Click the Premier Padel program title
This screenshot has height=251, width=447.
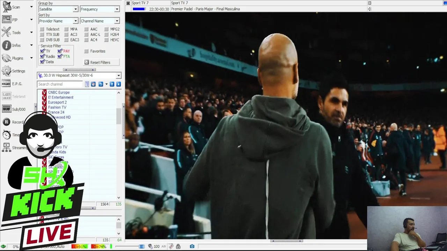205,9
